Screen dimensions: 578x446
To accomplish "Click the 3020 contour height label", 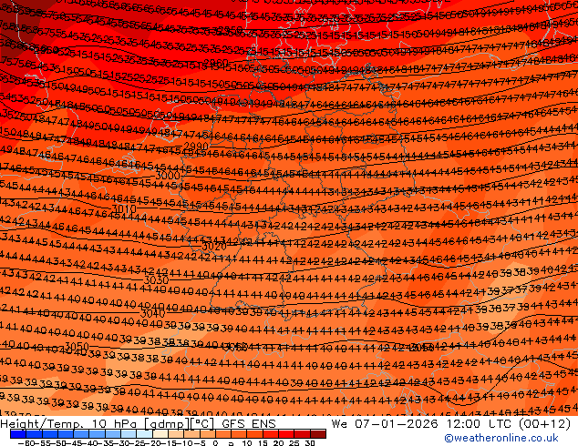I will tap(214, 246).
